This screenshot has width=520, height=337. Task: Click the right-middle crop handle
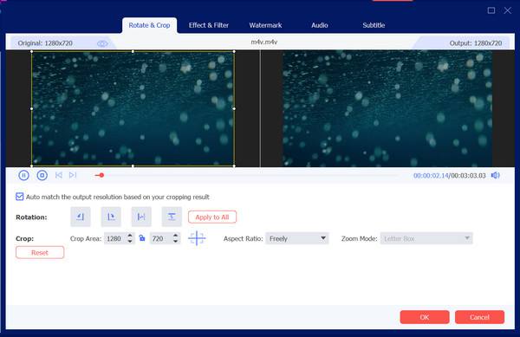click(234, 108)
